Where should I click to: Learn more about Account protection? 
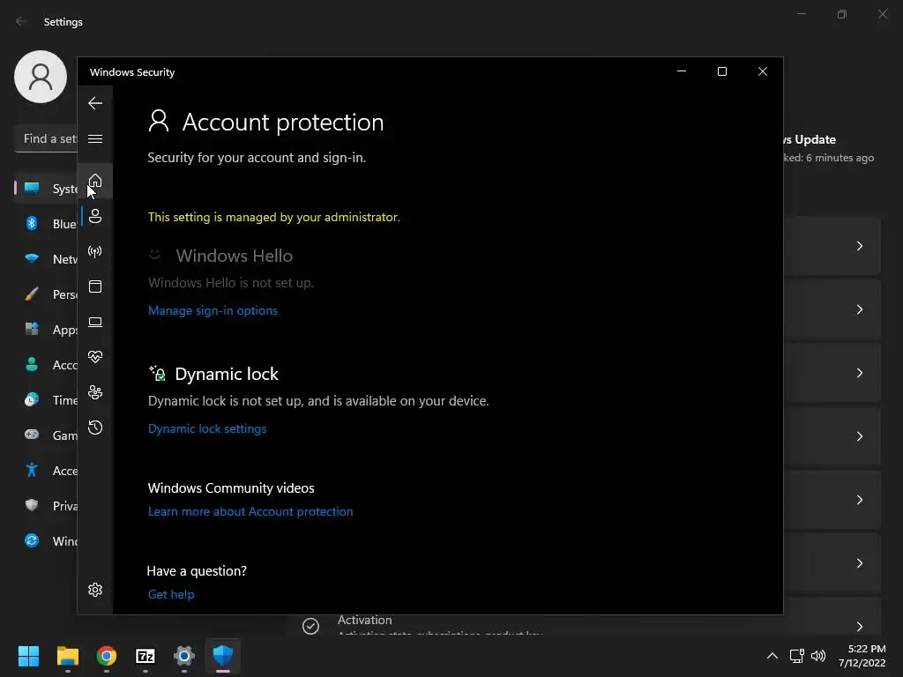tap(250, 511)
